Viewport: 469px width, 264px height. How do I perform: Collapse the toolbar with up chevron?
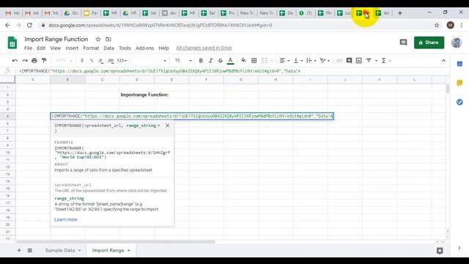coord(443,60)
